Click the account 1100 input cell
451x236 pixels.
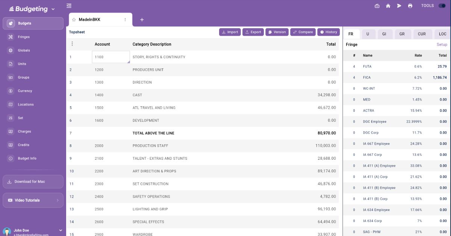pos(110,57)
